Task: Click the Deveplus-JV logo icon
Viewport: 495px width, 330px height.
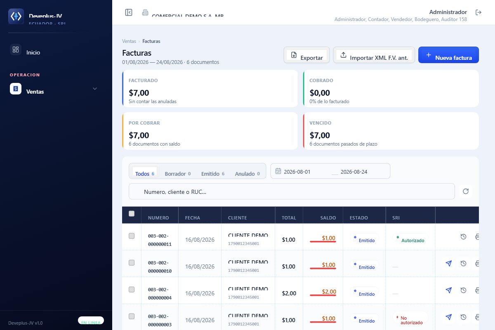Action: pyautogui.click(x=16, y=16)
